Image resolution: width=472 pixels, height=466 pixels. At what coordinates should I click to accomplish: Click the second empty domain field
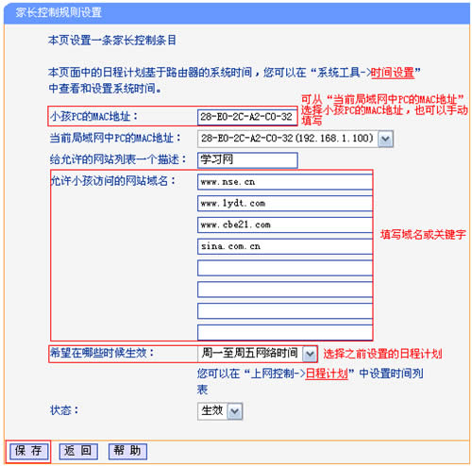pyautogui.click(x=285, y=290)
